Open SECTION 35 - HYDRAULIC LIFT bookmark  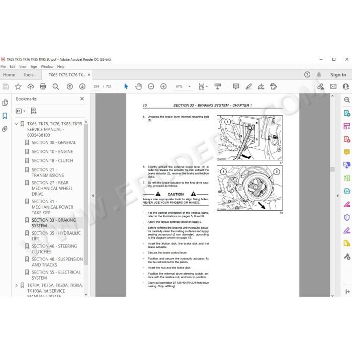(56, 236)
